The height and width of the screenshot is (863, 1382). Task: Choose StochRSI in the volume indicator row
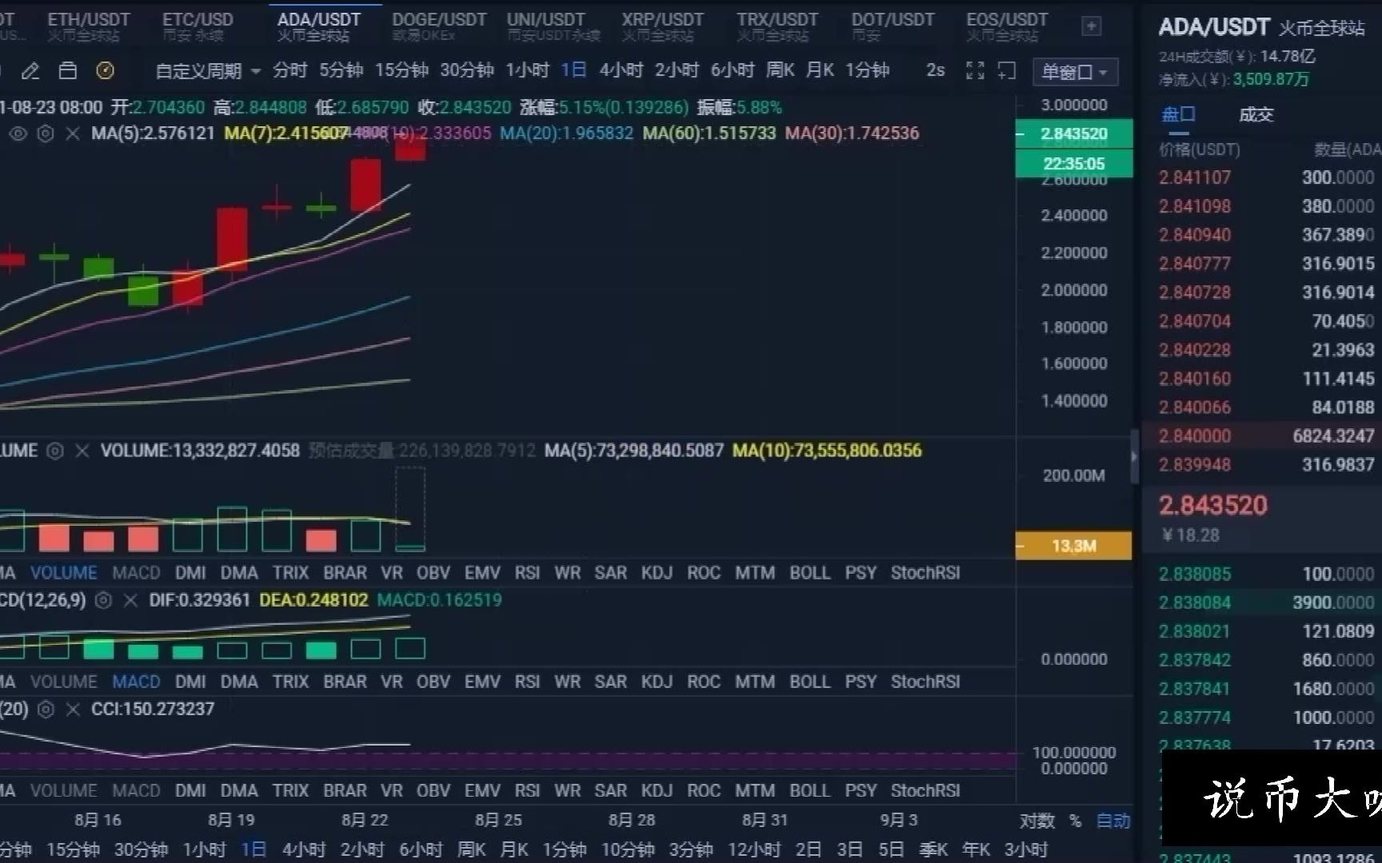[925, 573]
